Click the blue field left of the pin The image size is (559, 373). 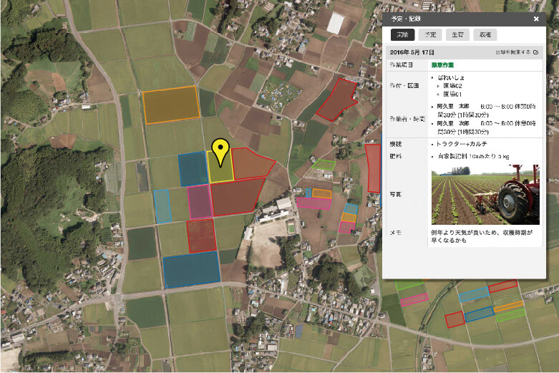click(193, 169)
